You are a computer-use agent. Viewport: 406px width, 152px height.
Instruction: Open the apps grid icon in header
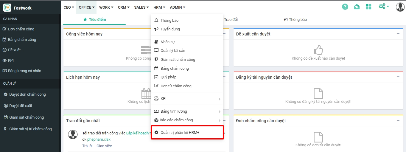point(369,7)
